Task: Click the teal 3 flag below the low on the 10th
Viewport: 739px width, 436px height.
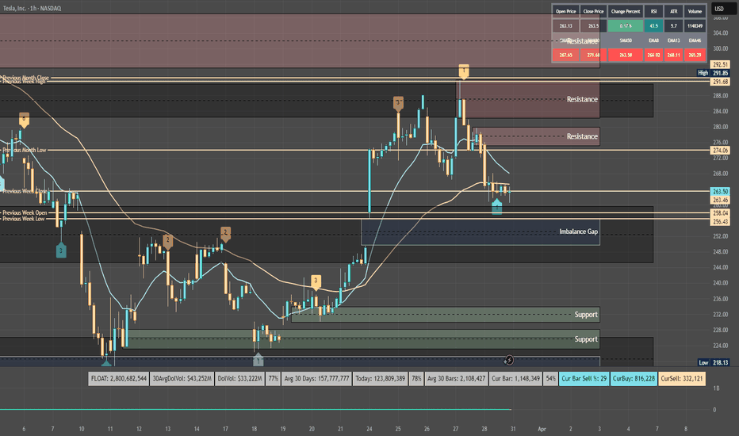Action: (61, 251)
